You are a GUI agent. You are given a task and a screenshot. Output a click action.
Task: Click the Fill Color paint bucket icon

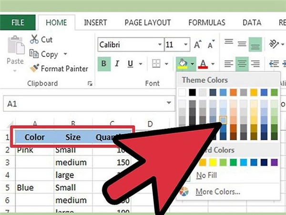pyautogui.click(x=182, y=64)
